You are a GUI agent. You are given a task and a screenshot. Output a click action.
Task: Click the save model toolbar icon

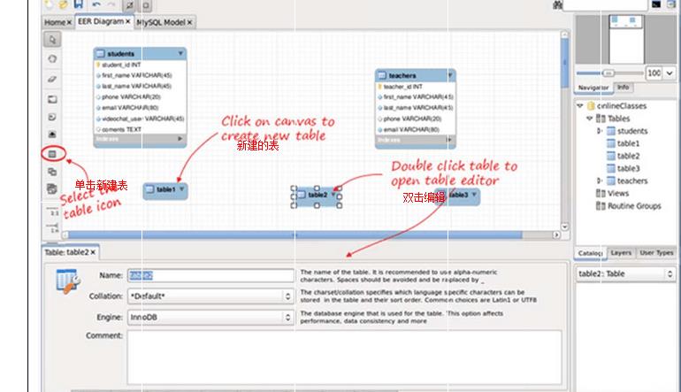tap(79, 5)
